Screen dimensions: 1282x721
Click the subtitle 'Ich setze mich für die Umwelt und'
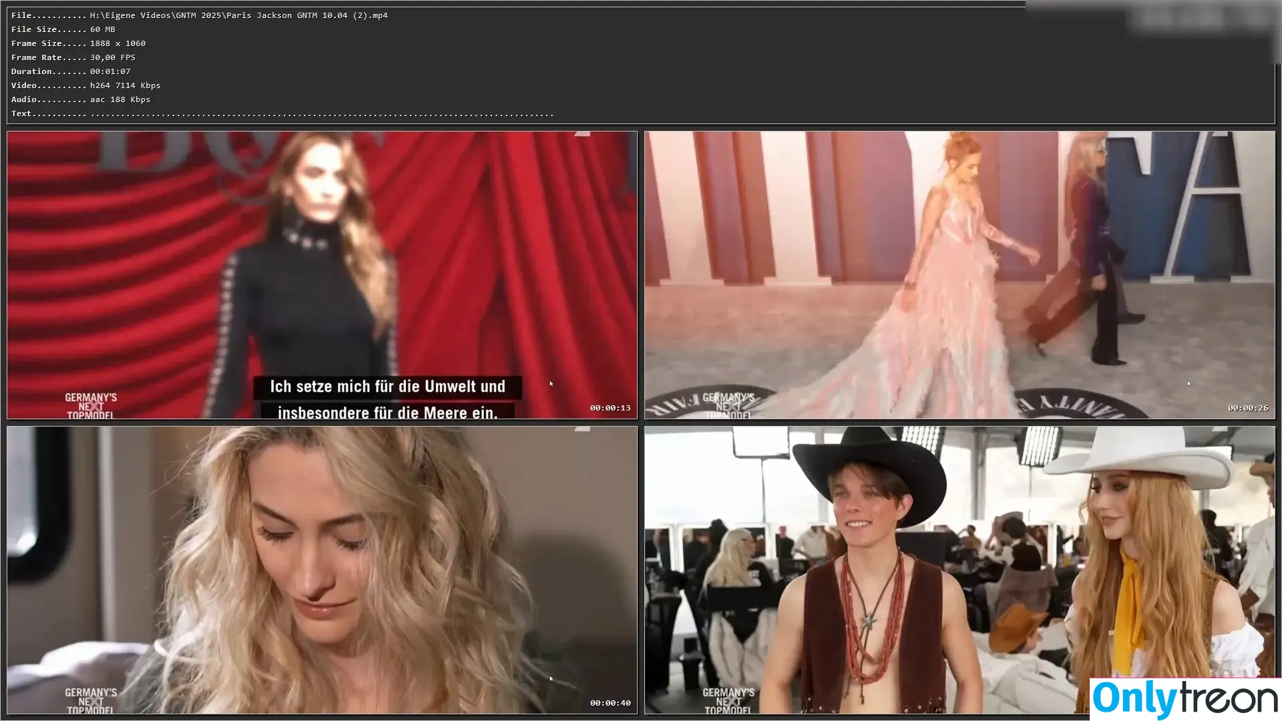coord(387,387)
